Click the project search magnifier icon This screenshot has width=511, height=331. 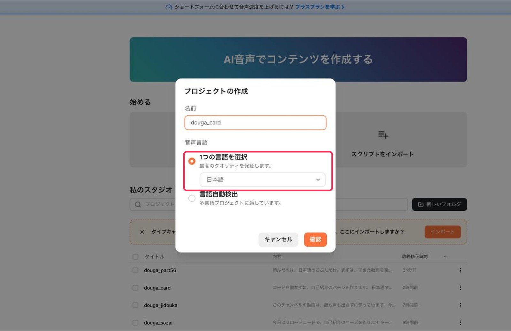tap(138, 204)
